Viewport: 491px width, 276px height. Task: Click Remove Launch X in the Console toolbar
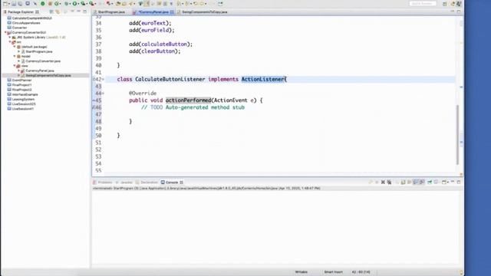[383, 182]
